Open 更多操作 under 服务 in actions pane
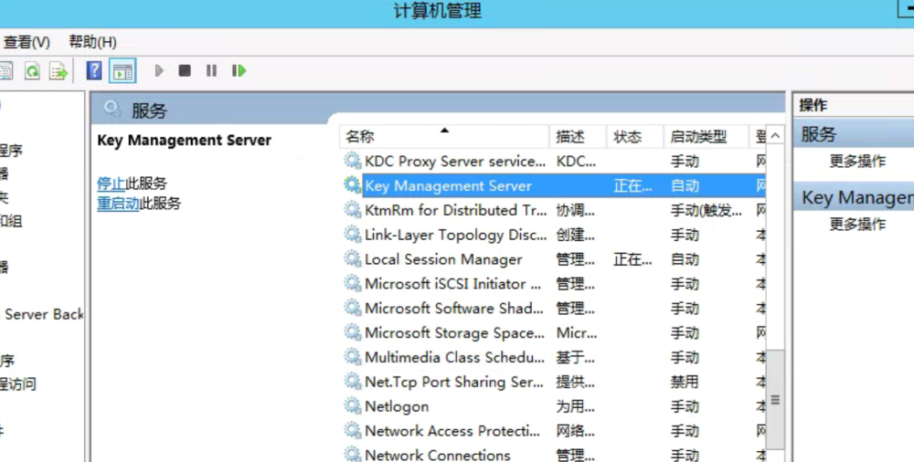Image resolution: width=914 pixels, height=462 pixels. click(x=857, y=161)
